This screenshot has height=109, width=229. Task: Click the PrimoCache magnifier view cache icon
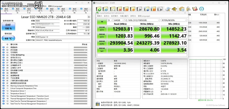[x=113, y=9]
